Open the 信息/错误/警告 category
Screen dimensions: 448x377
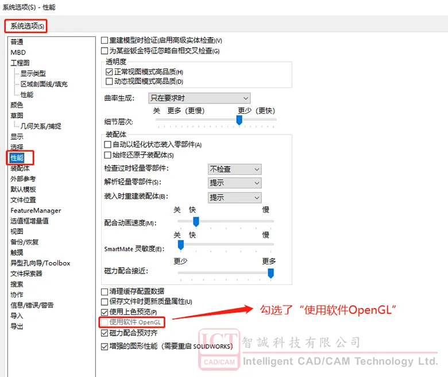pyautogui.click(x=32, y=305)
